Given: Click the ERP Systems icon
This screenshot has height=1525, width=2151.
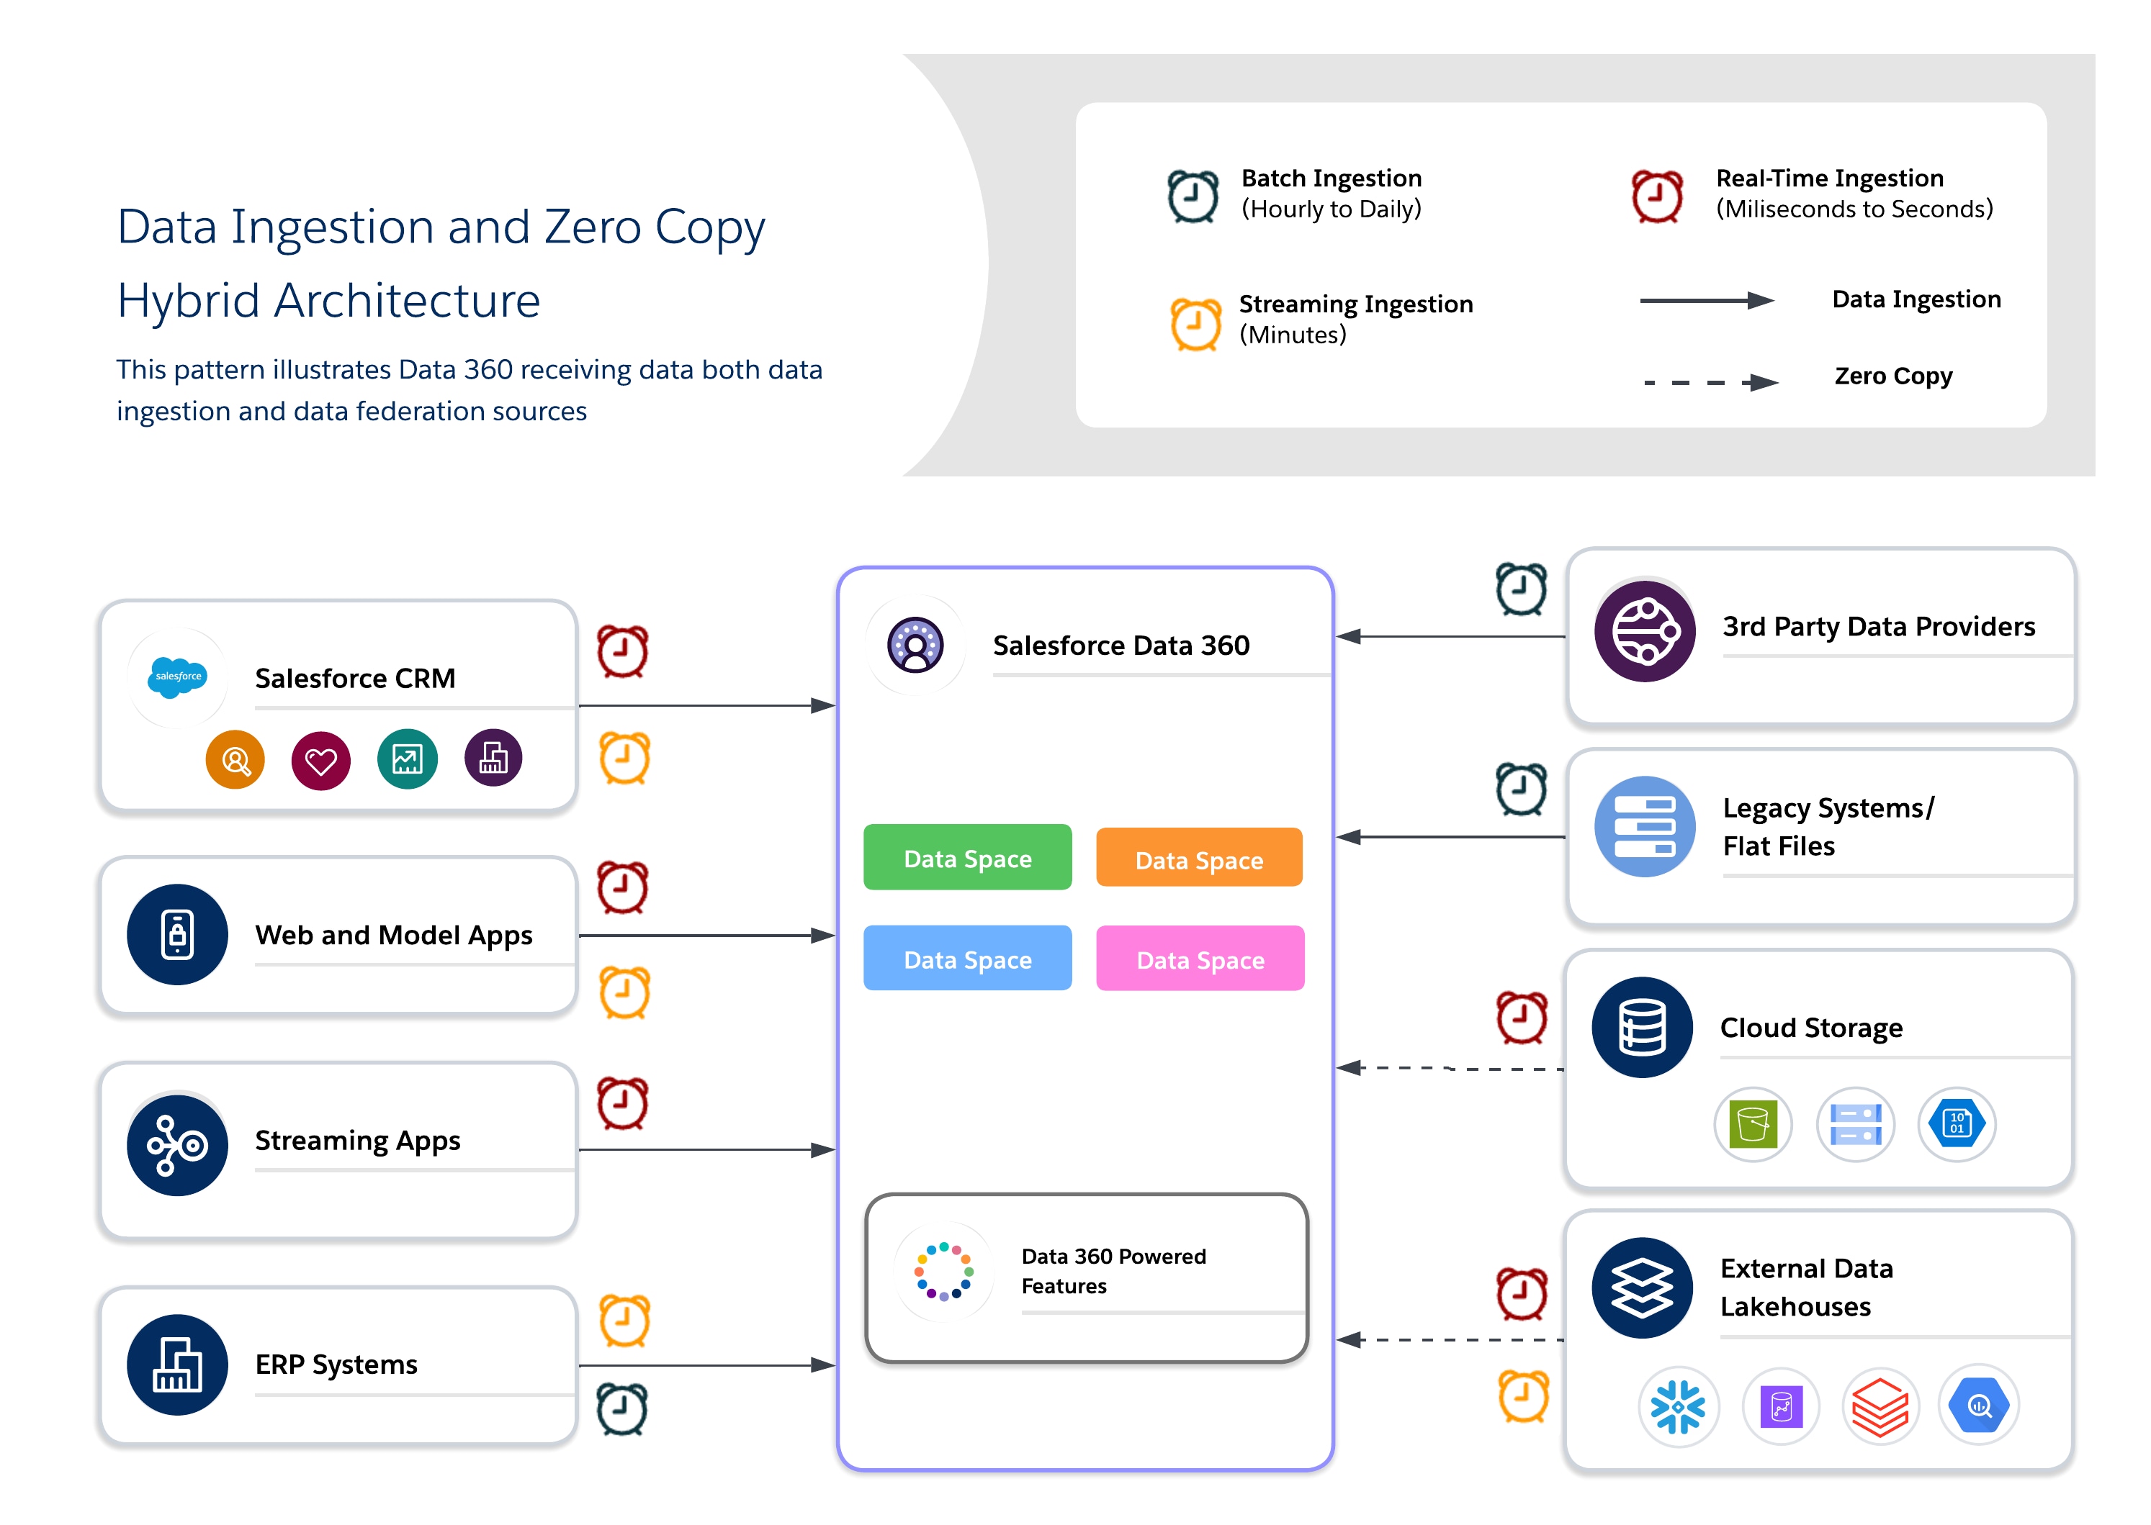Looking at the screenshot, I should [x=178, y=1366].
